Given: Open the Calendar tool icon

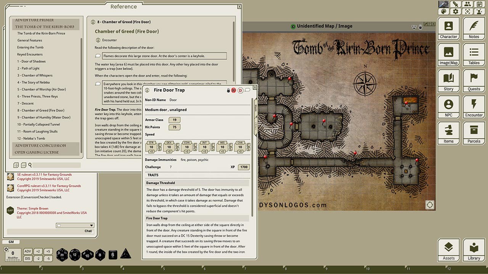Looking at the screenshot, I should [x=480, y=4].
